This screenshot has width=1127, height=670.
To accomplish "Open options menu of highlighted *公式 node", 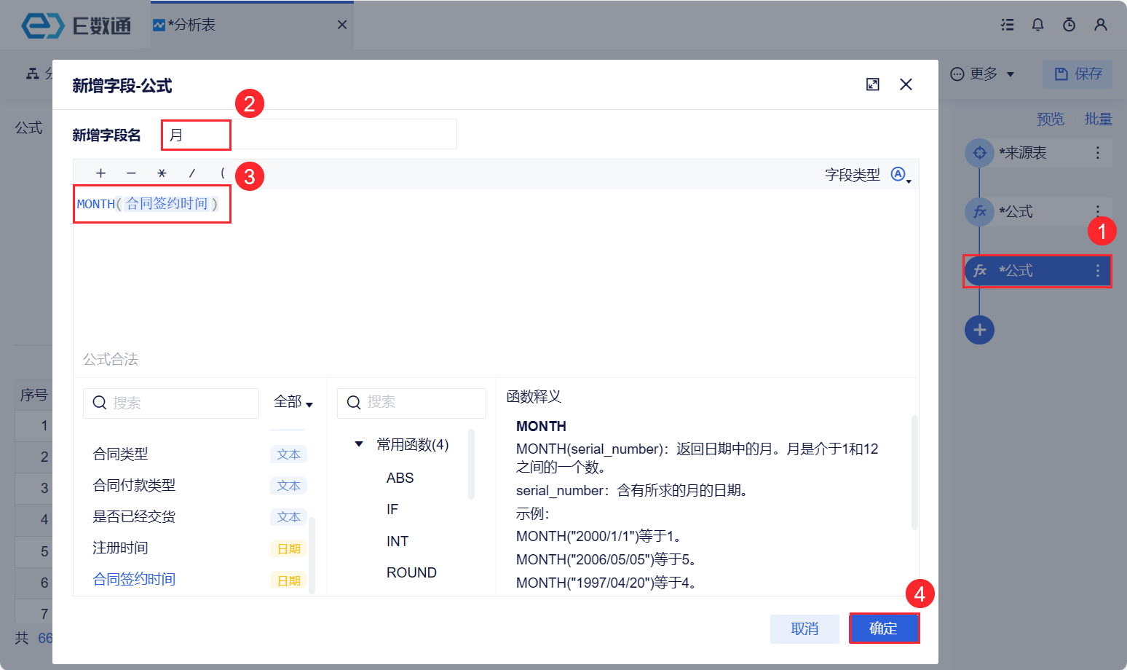I will (x=1098, y=271).
